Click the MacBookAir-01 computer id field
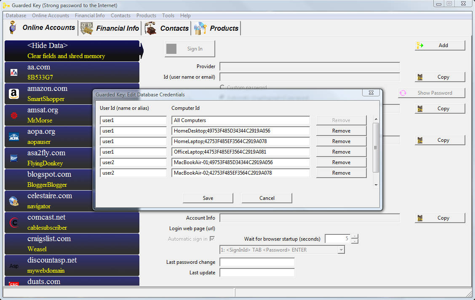Screen dimensions: 475x300 point(240,162)
